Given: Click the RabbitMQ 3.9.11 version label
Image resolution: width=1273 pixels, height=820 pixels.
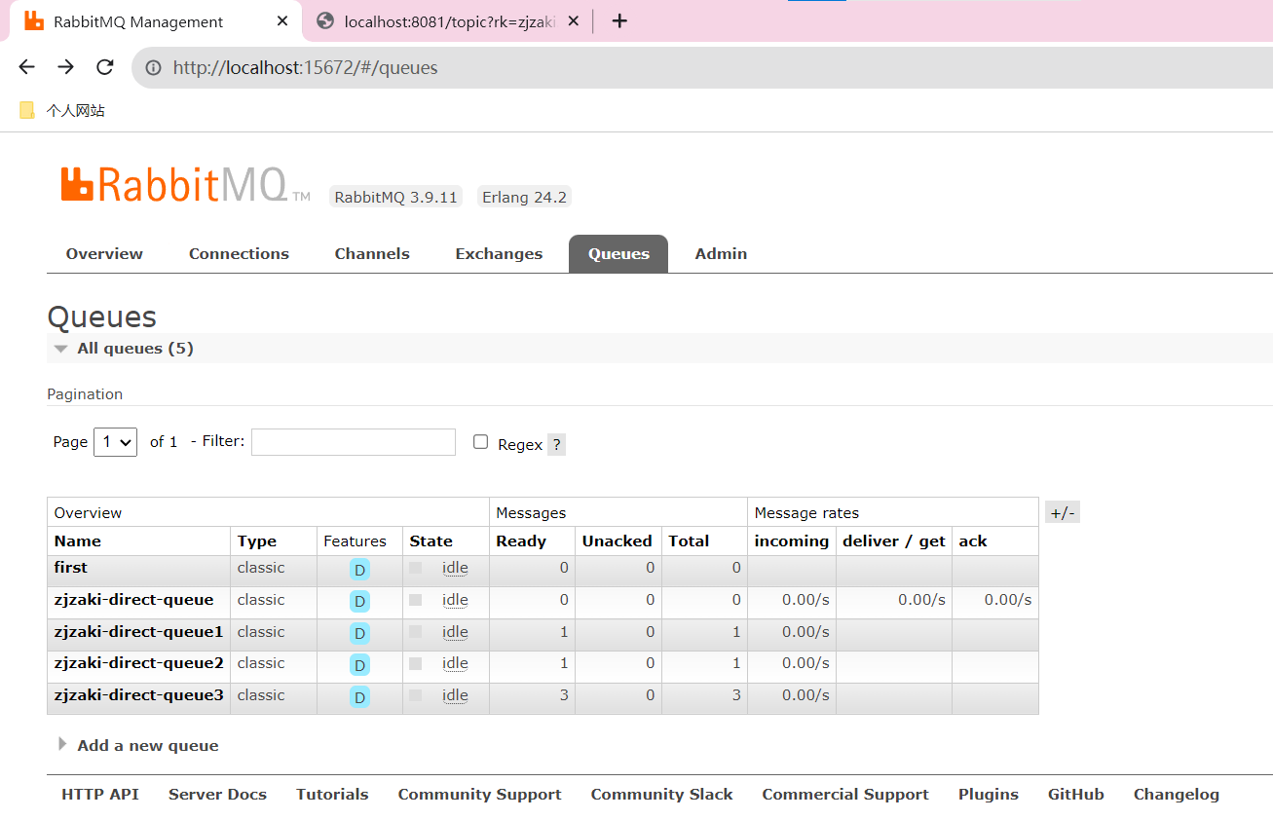Looking at the screenshot, I should (395, 197).
